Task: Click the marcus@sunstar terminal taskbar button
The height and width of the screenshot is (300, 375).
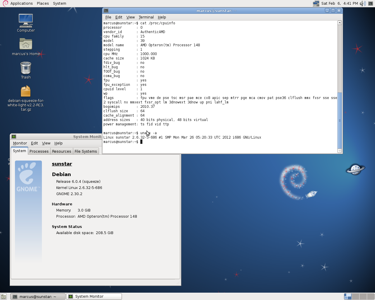Action: (x=38, y=296)
